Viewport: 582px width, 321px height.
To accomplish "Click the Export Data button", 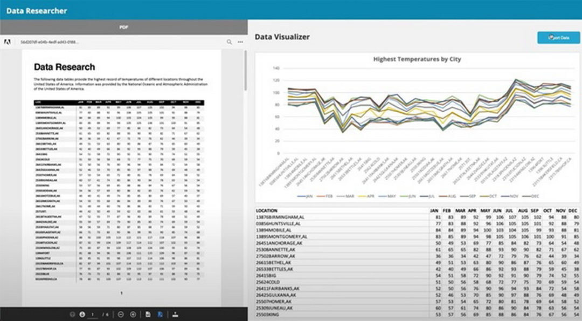I will (558, 38).
